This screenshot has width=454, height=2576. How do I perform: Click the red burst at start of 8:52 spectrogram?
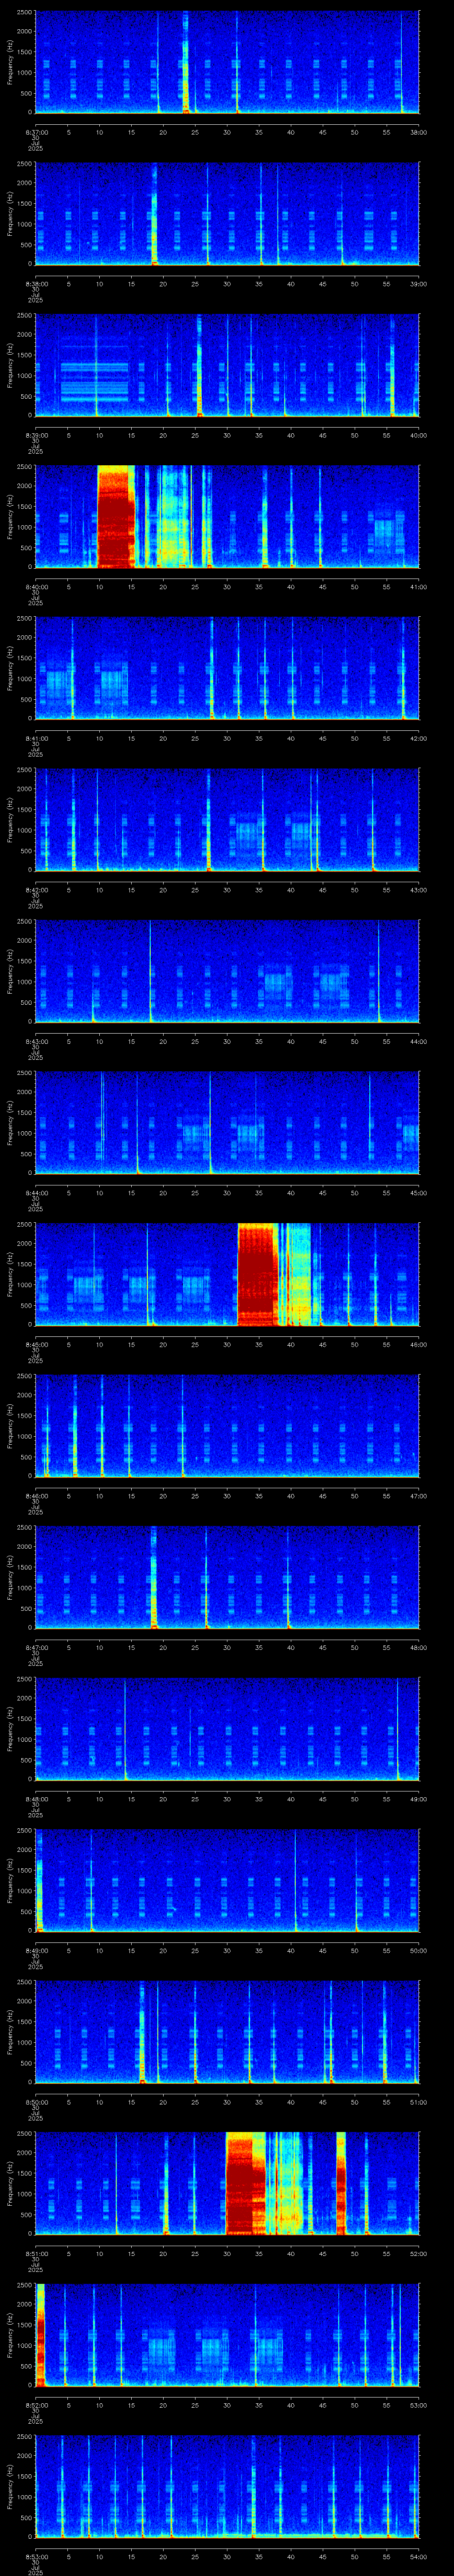(41, 2335)
